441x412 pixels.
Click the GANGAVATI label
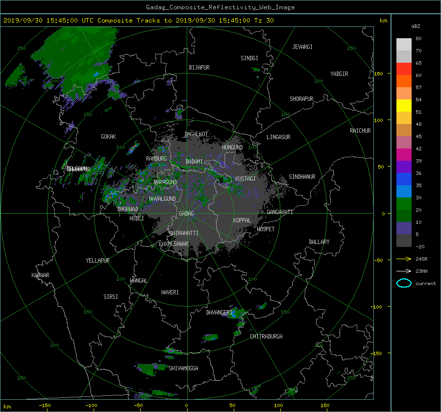[x=280, y=212]
